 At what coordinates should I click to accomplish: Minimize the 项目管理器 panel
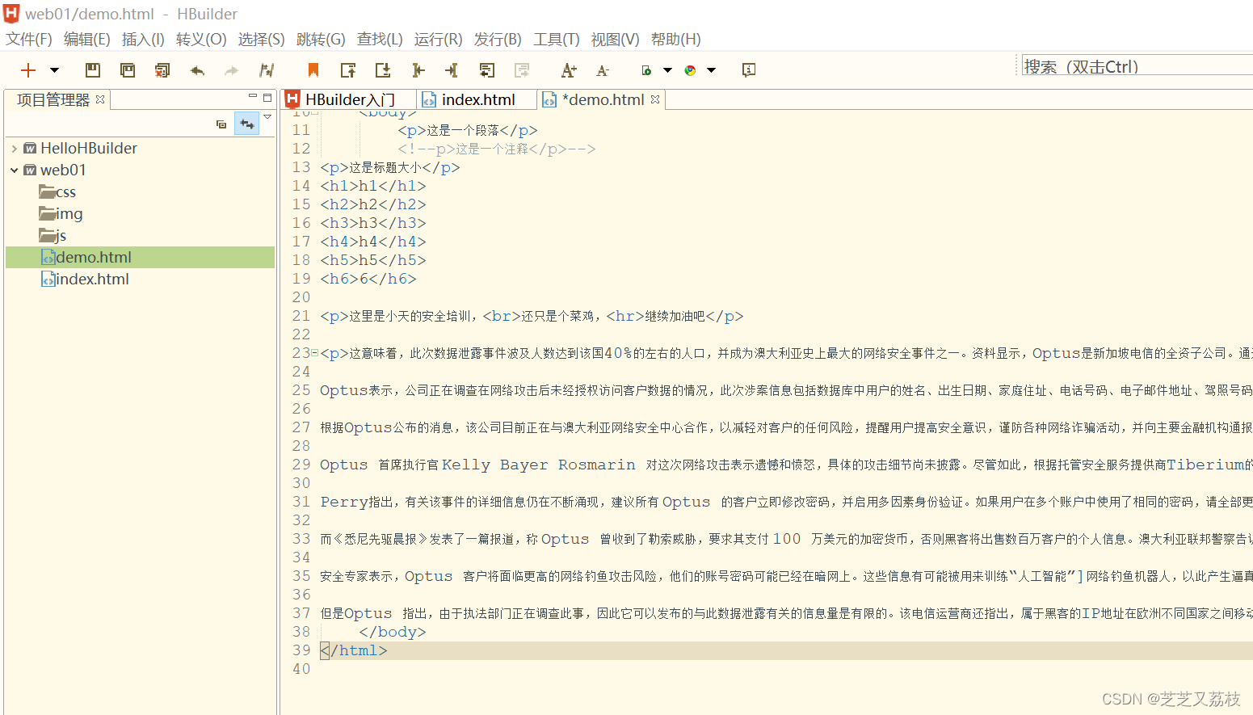tap(252, 97)
